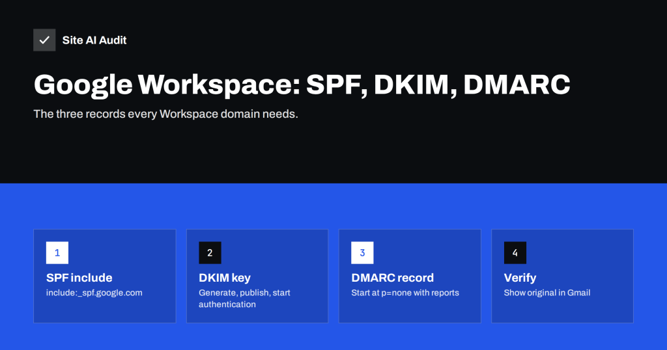The width and height of the screenshot is (667, 350).
Task: Select step number 2 badge
Action: 210,252
